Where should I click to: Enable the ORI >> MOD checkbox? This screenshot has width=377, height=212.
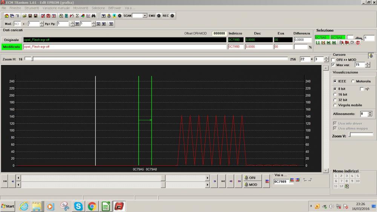(x=333, y=60)
